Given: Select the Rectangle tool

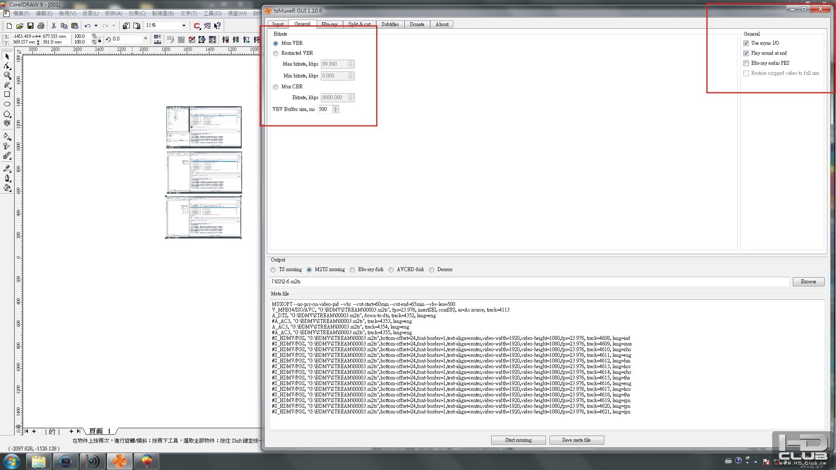Looking at the screenshot, I should tap(7, 94).
